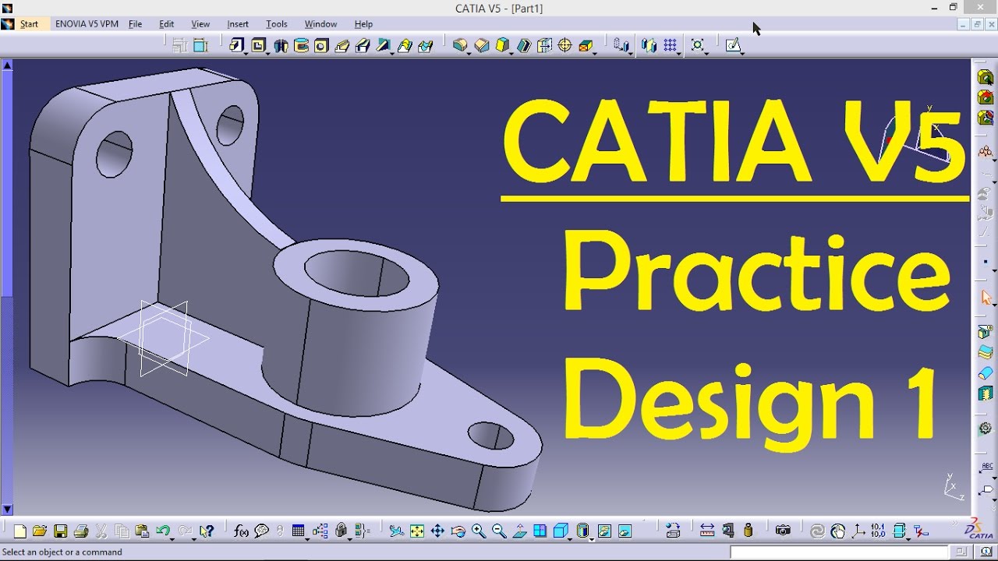Viewport: 998px width, 561px height.
Task: Select the Thickness tool icon
Action: coord(544,45)
